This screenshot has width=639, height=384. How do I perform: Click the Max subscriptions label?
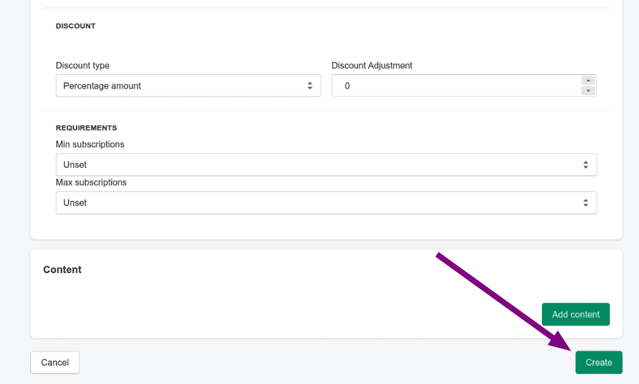point(91,182)
